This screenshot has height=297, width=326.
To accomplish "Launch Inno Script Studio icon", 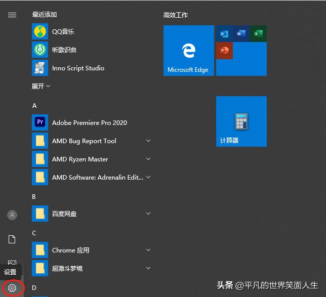I will [40, 68].
